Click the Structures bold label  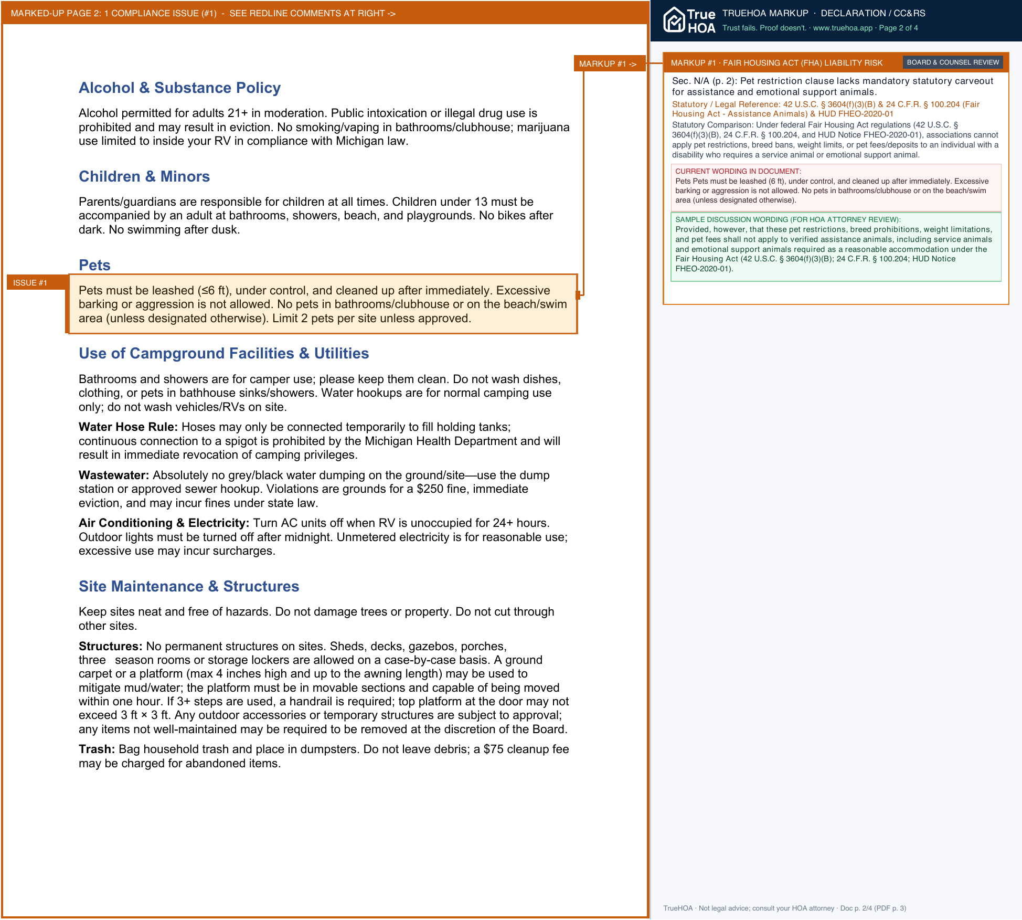click(x=110, y=647)
